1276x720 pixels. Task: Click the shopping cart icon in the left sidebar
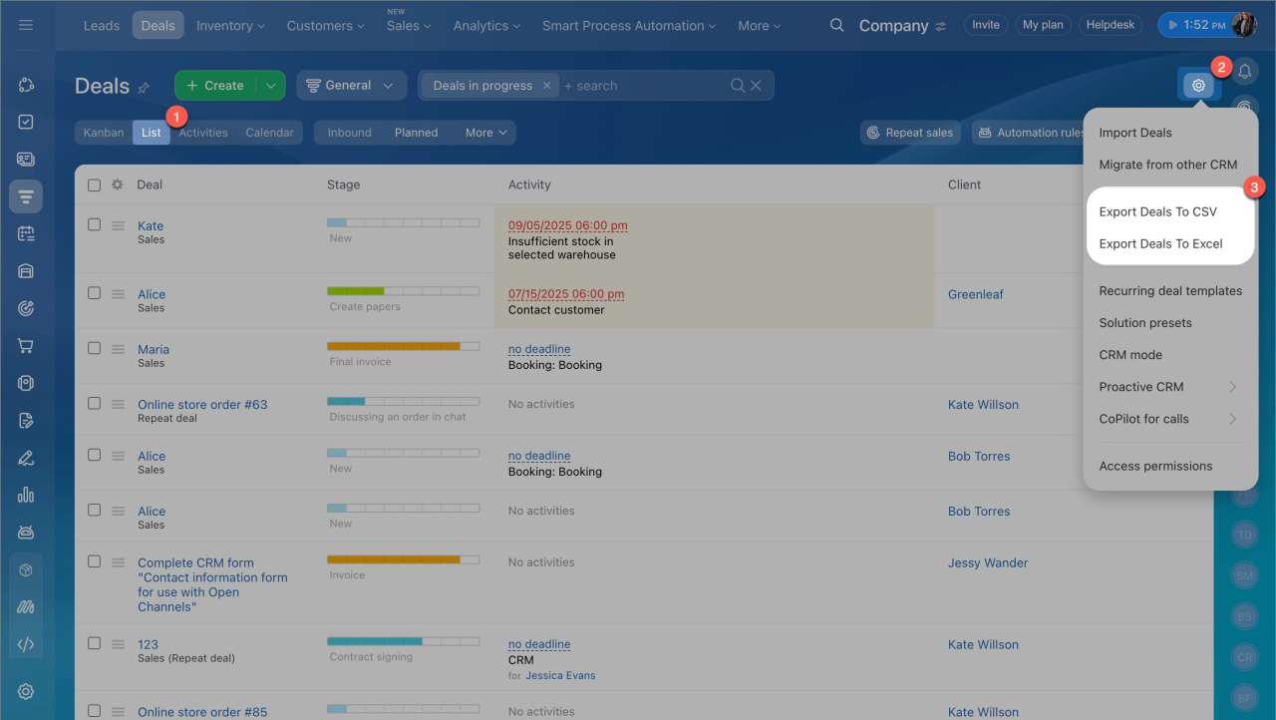pos(26,346)
